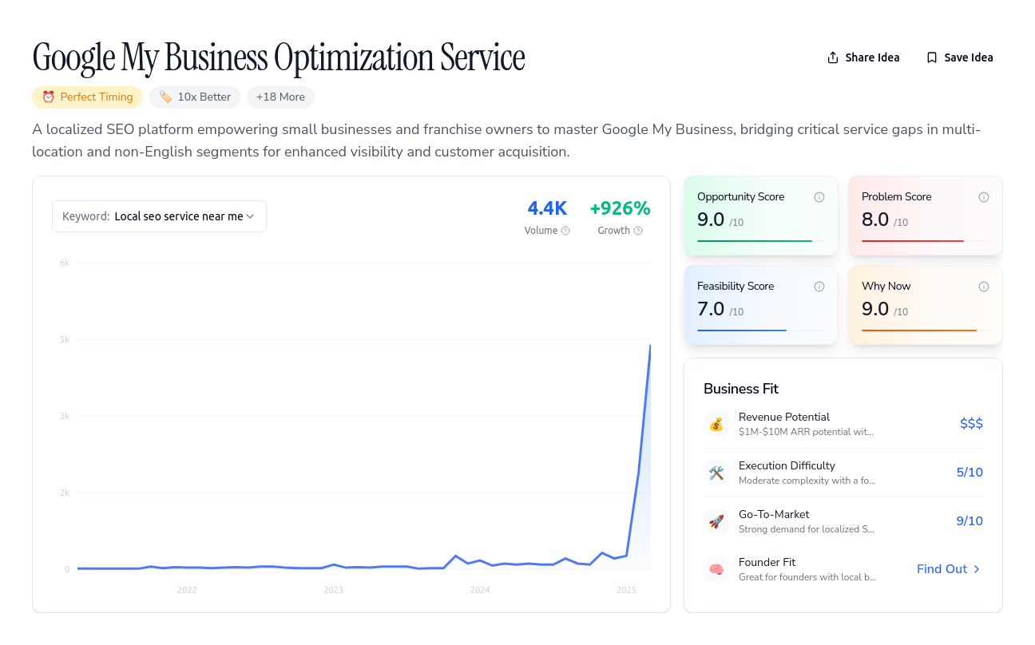This screenshot has width=1035, height=645.
Task: Select the Founder Fit row title
Action: coord(767,562)
